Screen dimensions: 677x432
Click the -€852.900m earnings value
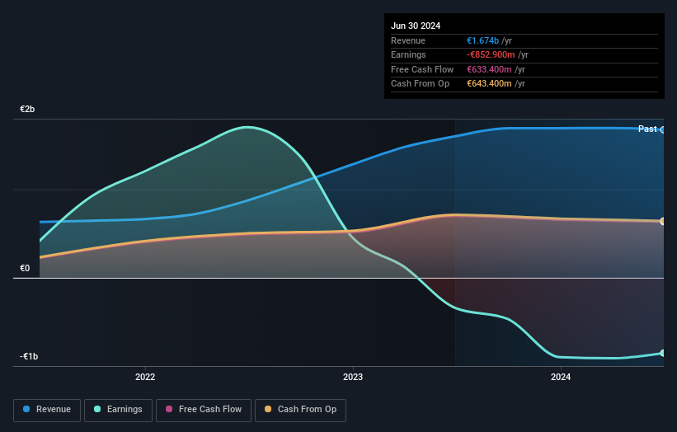(x=491, y=54)
